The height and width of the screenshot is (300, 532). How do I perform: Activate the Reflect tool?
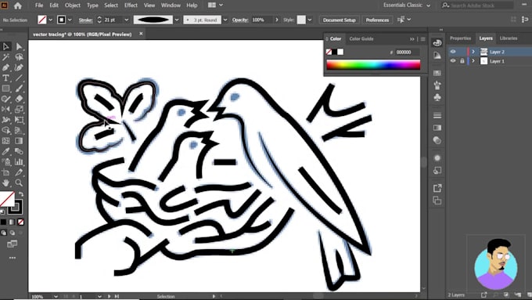pyautogui.click(x=5, y=109)
